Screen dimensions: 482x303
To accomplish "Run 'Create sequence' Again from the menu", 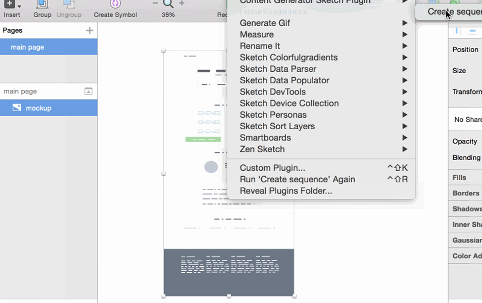I will pos(298,179).
